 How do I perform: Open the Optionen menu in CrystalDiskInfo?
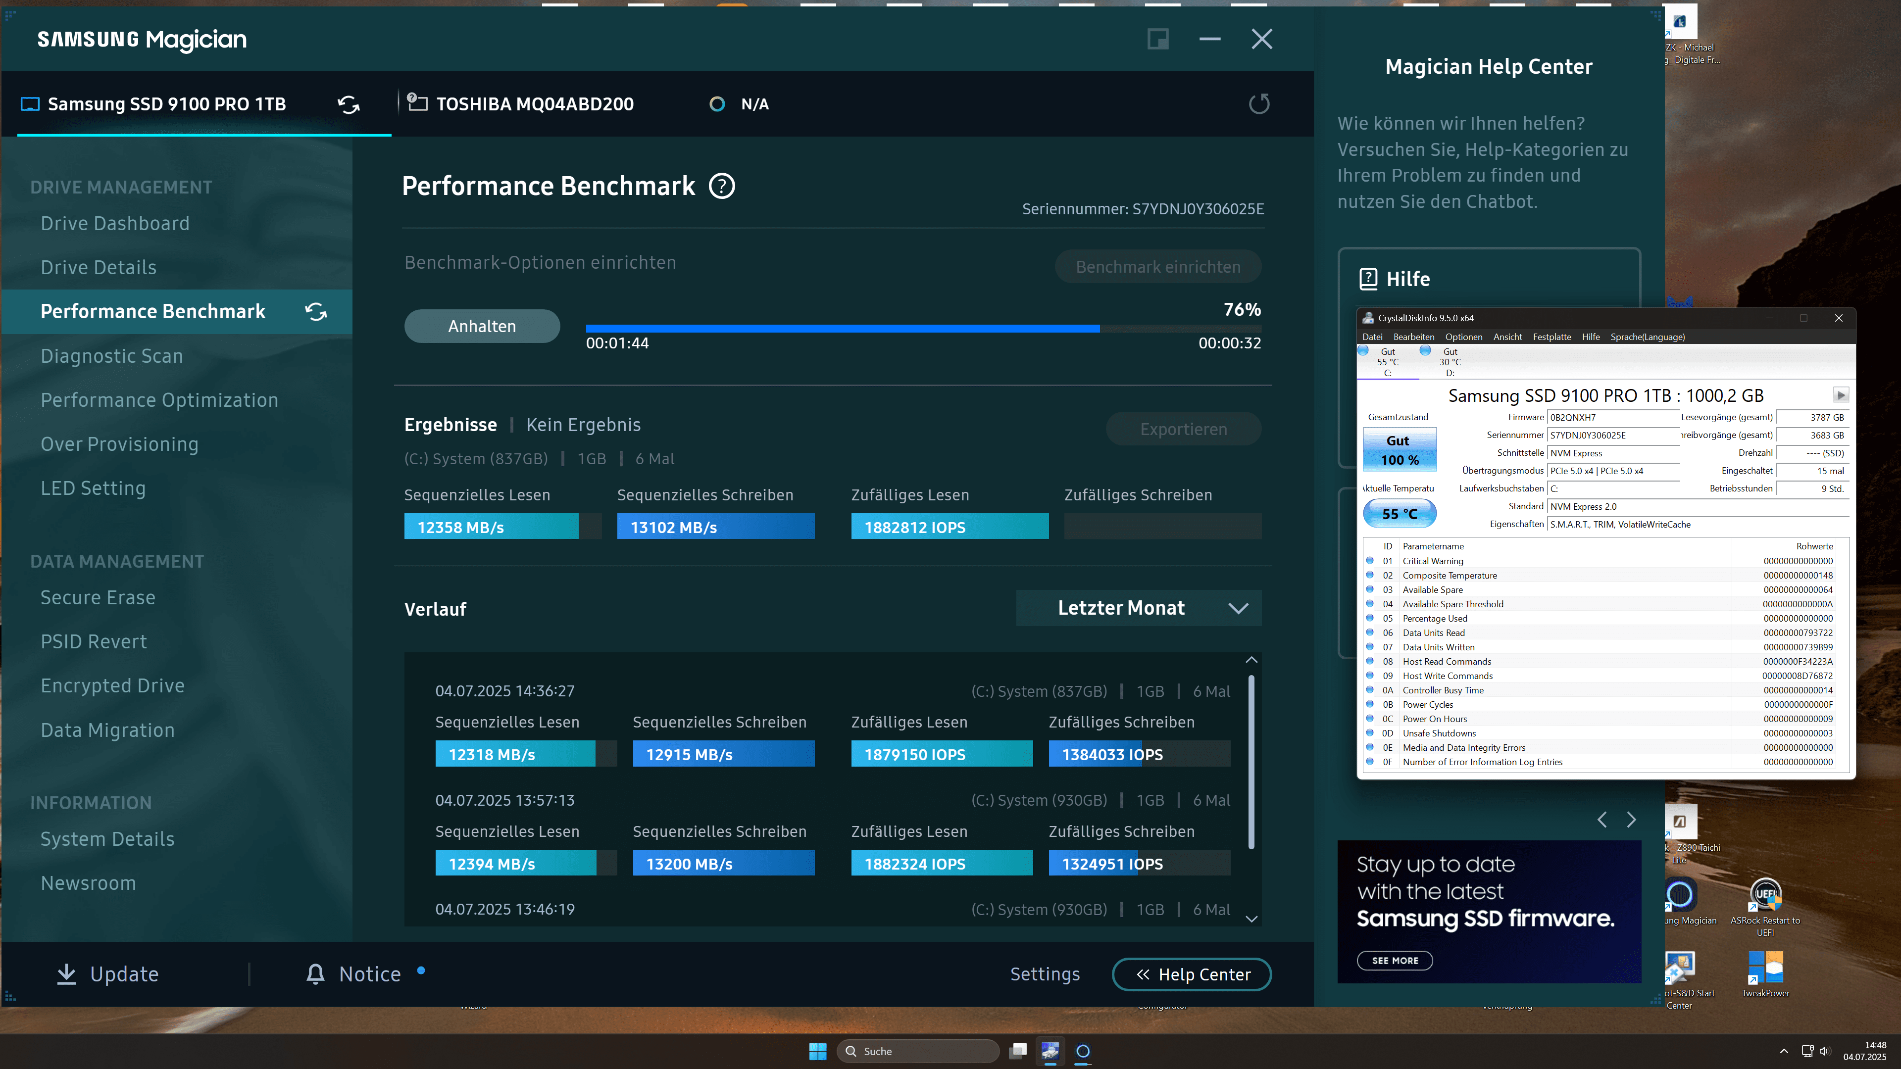tap(1463, 337)
